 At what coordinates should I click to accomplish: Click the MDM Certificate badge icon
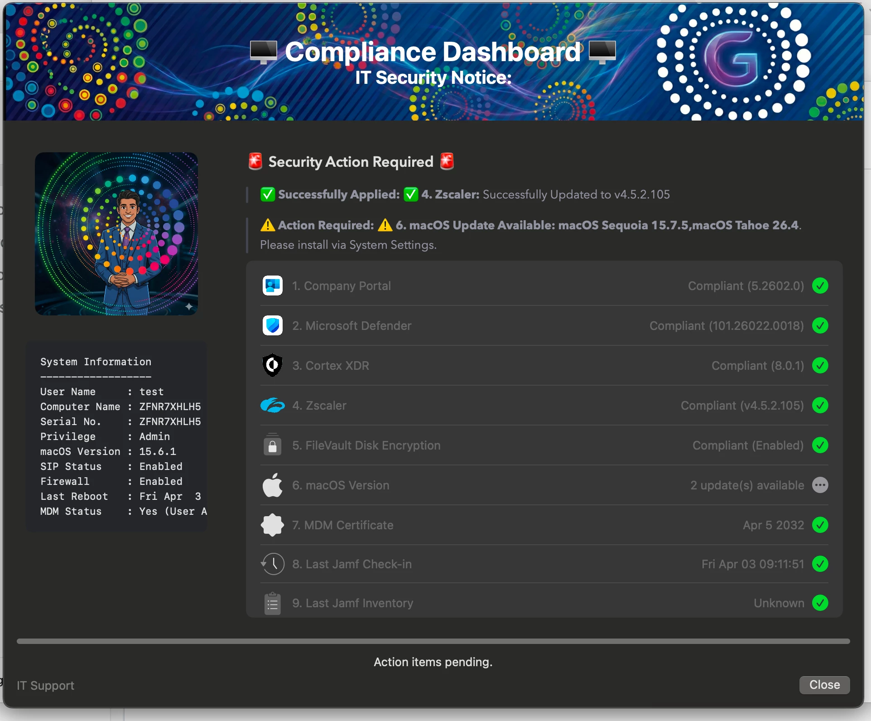272,525
